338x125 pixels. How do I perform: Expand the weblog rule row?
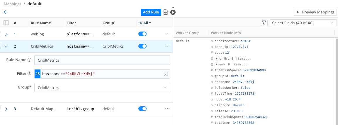point(6,34)
